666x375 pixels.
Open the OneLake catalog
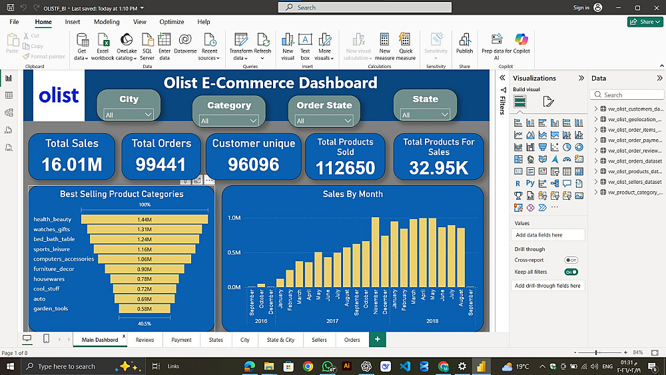coord(127,47)
